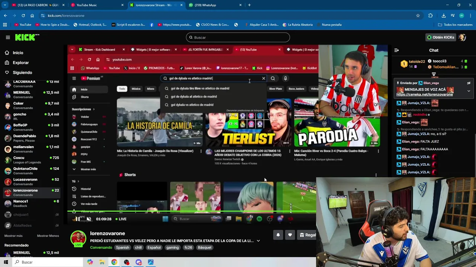Open the user profile avatar menu

tap(462, 37)
